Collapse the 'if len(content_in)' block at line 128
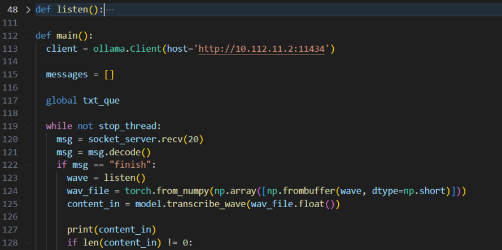Screen dimensions: 502x250 pos(28,242)
